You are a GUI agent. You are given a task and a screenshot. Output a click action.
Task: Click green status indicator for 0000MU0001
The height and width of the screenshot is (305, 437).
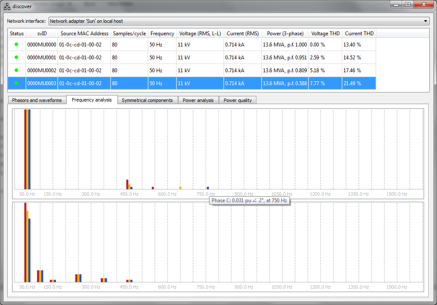[x=16, y=57]
